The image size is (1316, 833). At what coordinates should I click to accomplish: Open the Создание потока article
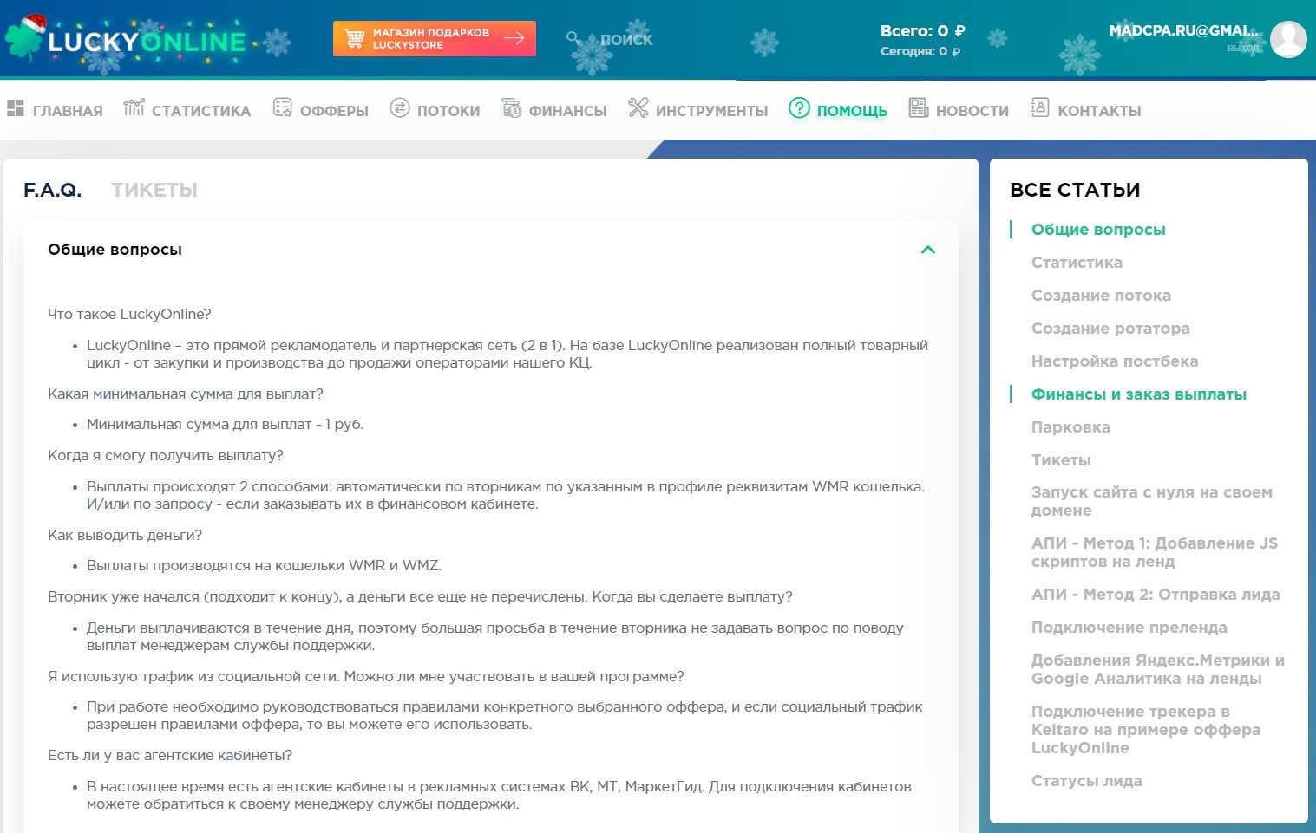click(x=1101, y=296)
